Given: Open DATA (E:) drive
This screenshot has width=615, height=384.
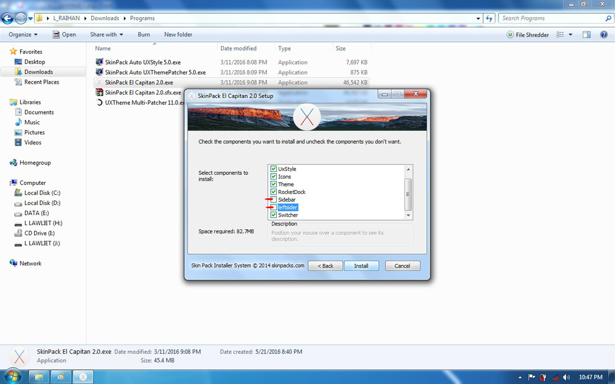Looking at the screenshot, I should (x=36, y=213).
